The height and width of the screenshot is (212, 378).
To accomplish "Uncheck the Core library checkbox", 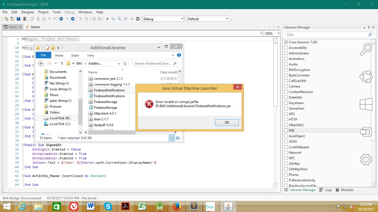I will [286, 42].
